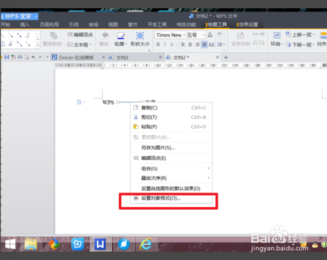
Task: Select the 绘图工具 ribbon tab
Action: tap(217, 25)
